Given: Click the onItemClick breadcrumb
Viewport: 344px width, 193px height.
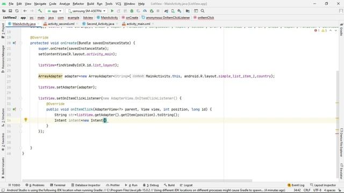Looking at the screenshot, I should pos(204,18).
